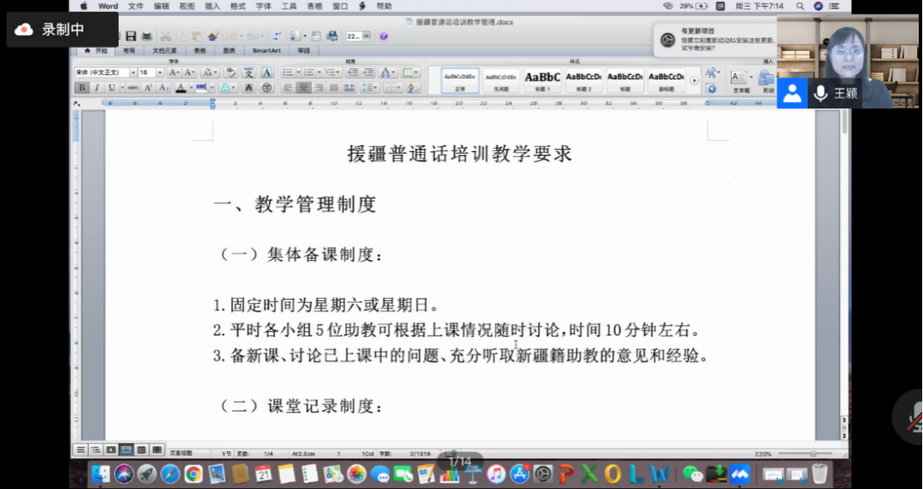Apply superscript formatting (A²)

click(149, 88)
